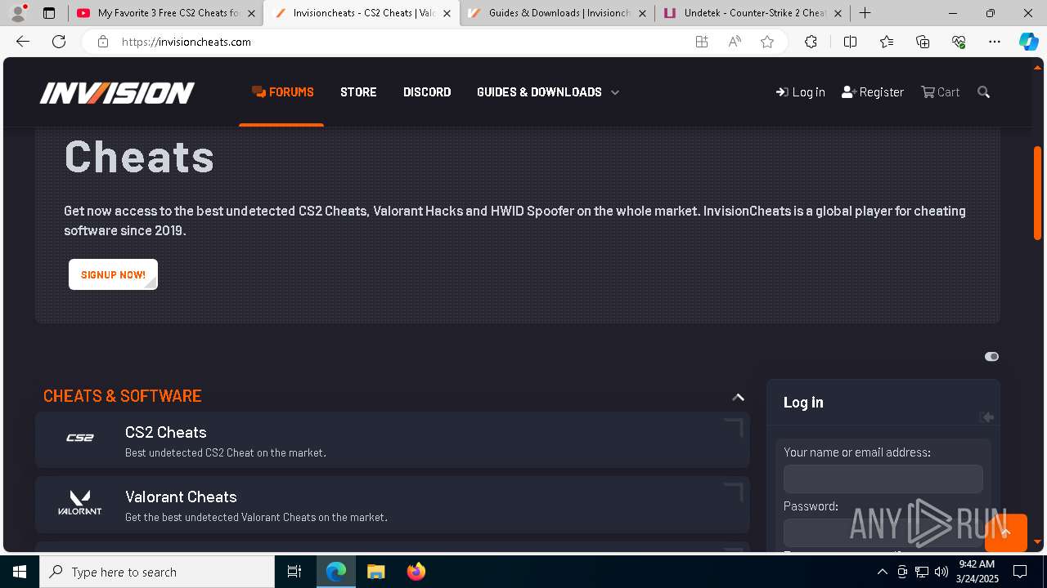Open the App available icon in address bar
This screenshot has width=1047, height=588.
[702, 42]
